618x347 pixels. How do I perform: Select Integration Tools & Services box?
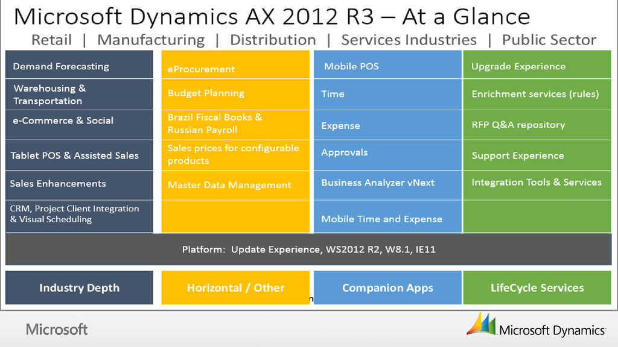(537, 186)
